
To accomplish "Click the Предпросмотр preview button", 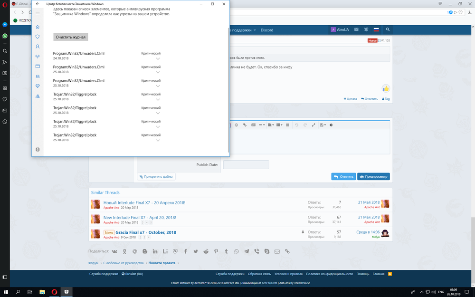I will pyautogui.click(x=373, y=176).
